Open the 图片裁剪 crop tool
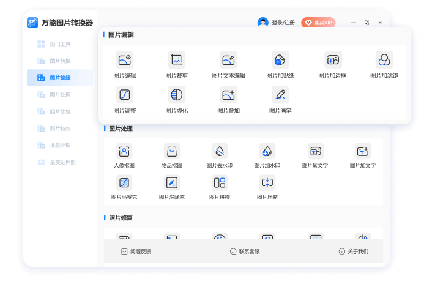The height and width of the screenshot is (287, 432). coord(176,60)
